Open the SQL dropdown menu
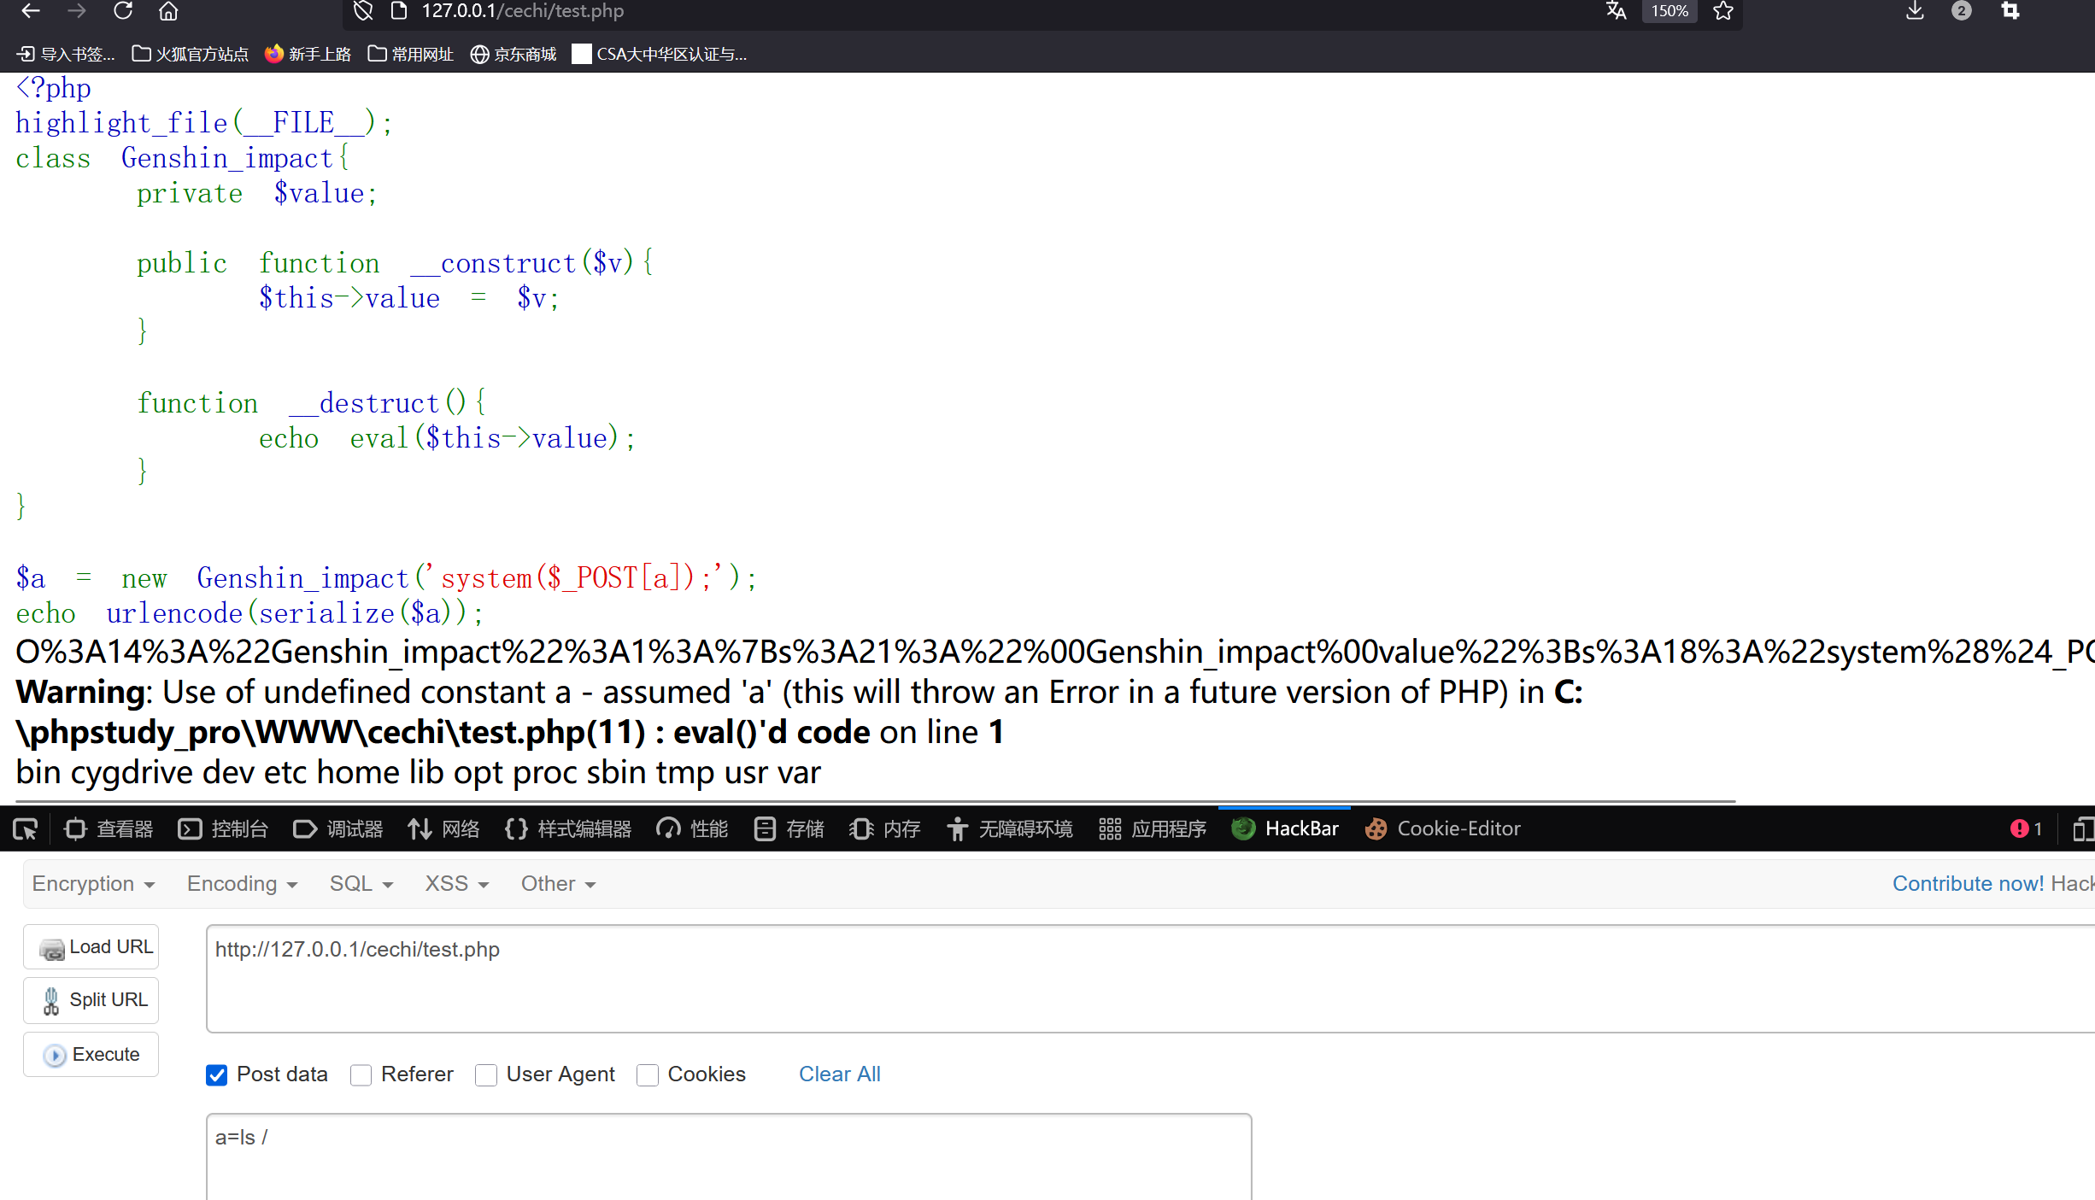This screenshot has width=2095, height=1200. click(x=361, y=883)
